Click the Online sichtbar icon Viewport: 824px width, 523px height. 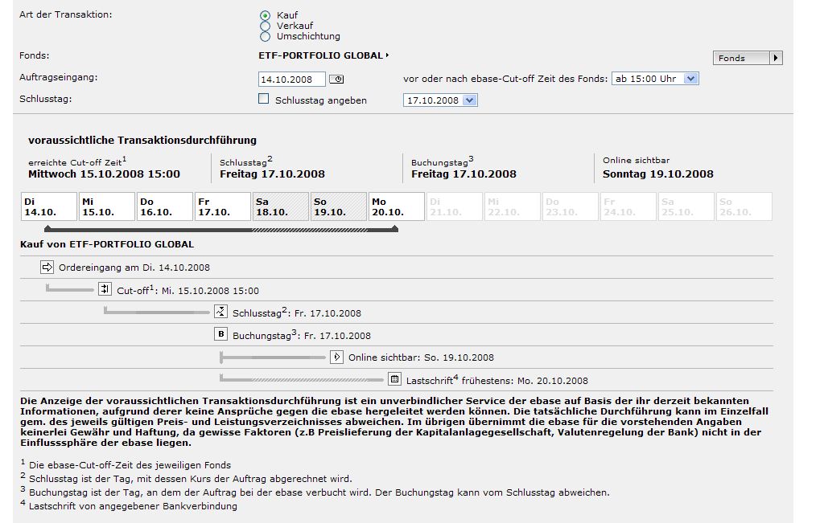click(336, 358)
